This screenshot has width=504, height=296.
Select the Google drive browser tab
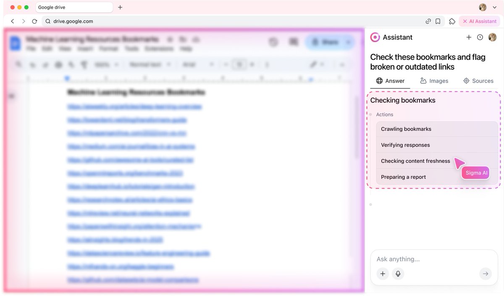coord(74,7)
